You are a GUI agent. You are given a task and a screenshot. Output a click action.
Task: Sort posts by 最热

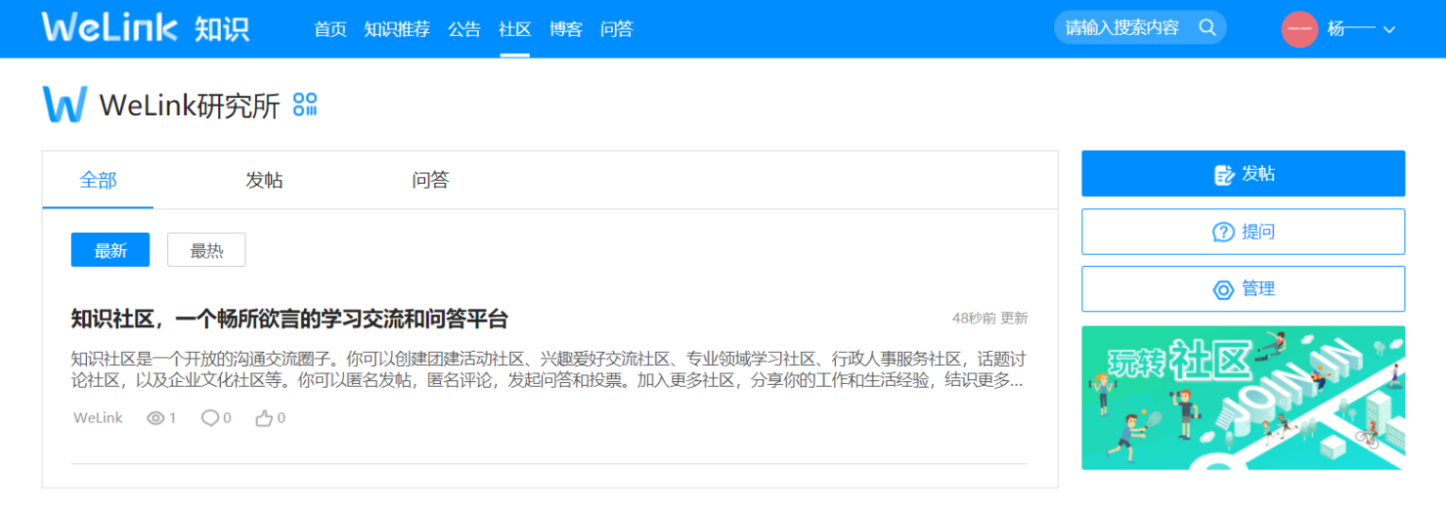(x=206, y=250)
